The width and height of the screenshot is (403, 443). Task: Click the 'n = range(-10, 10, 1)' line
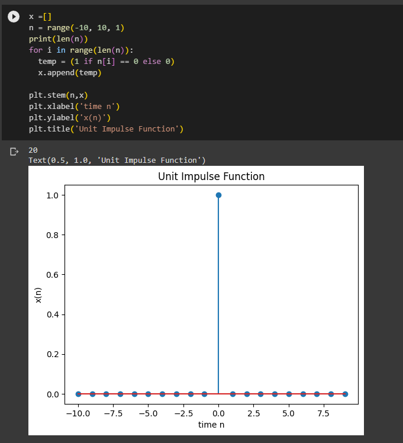[76, 28]
